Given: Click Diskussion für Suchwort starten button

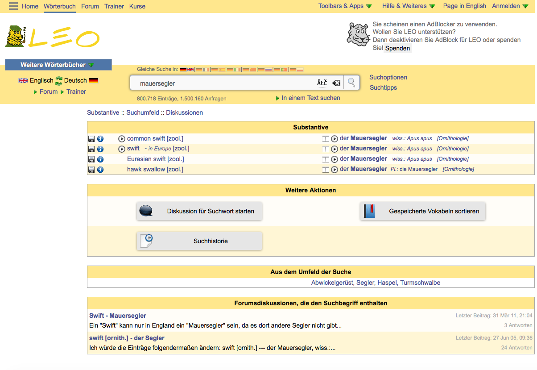Looking at the screenshot, I should pyautogui.click(x=199, y=211).
